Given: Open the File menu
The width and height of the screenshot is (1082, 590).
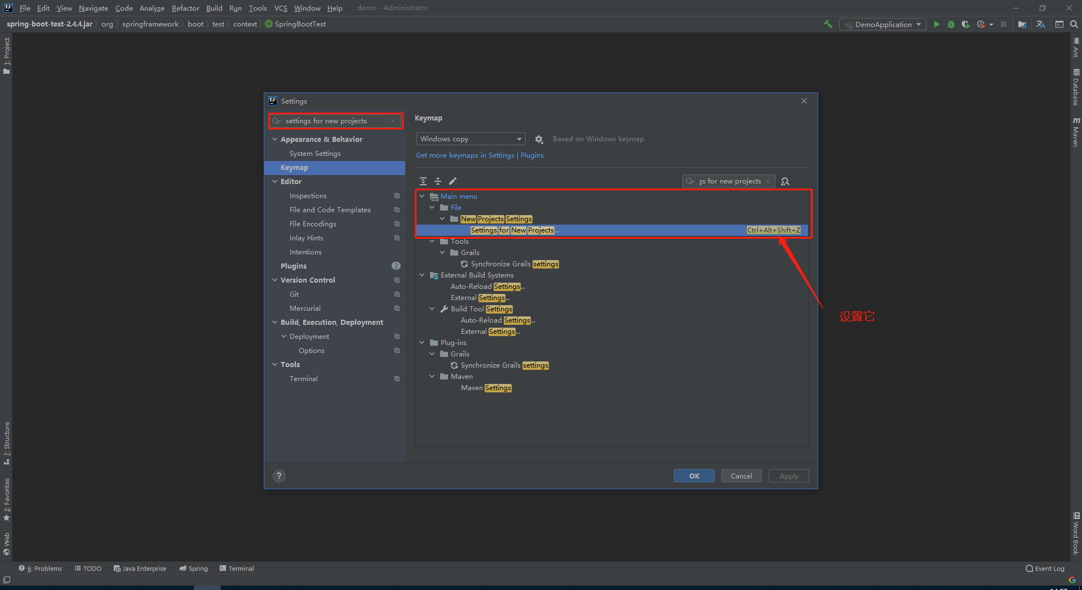Looking at the screenshot, I should (25, 8).
